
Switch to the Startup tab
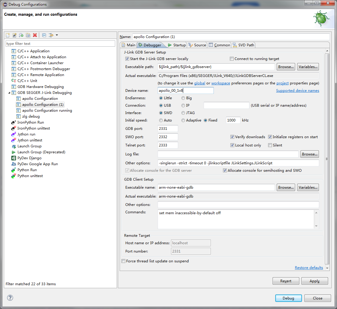pos(177,45)
